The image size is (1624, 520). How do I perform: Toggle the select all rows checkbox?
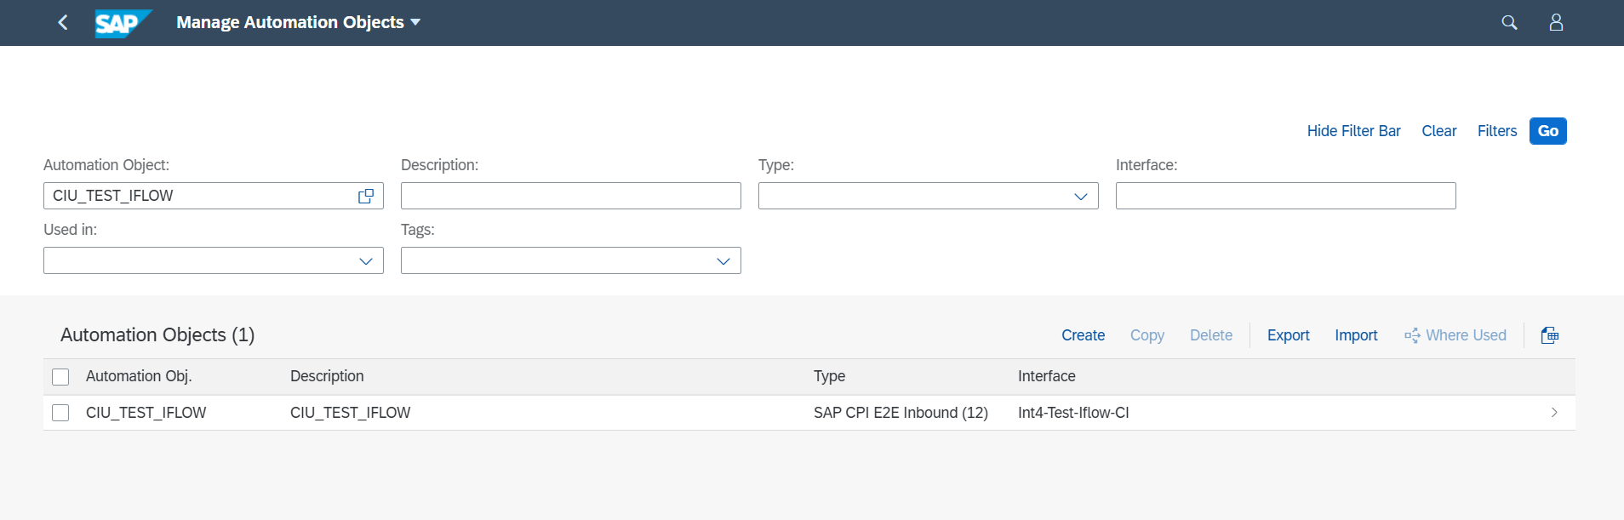60,377
